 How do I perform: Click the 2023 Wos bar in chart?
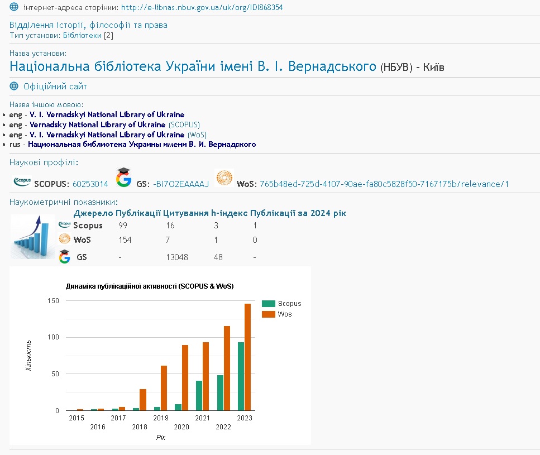[x=247, y=357]
